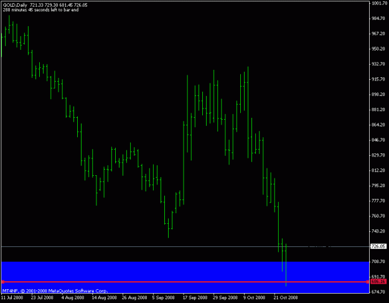
Task: Click the 760.70 price scale label
Action: point(378,216)
